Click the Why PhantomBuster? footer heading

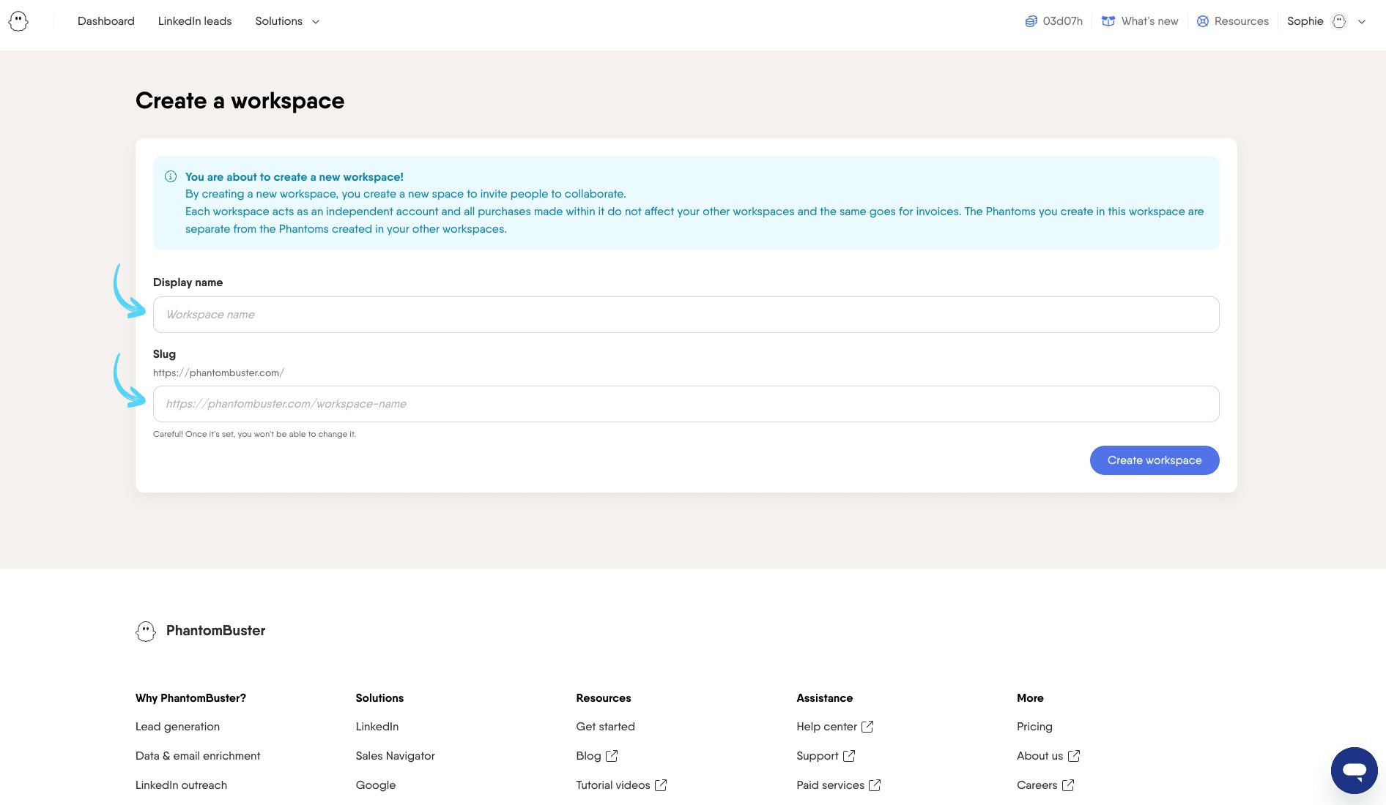click(190, 698)
